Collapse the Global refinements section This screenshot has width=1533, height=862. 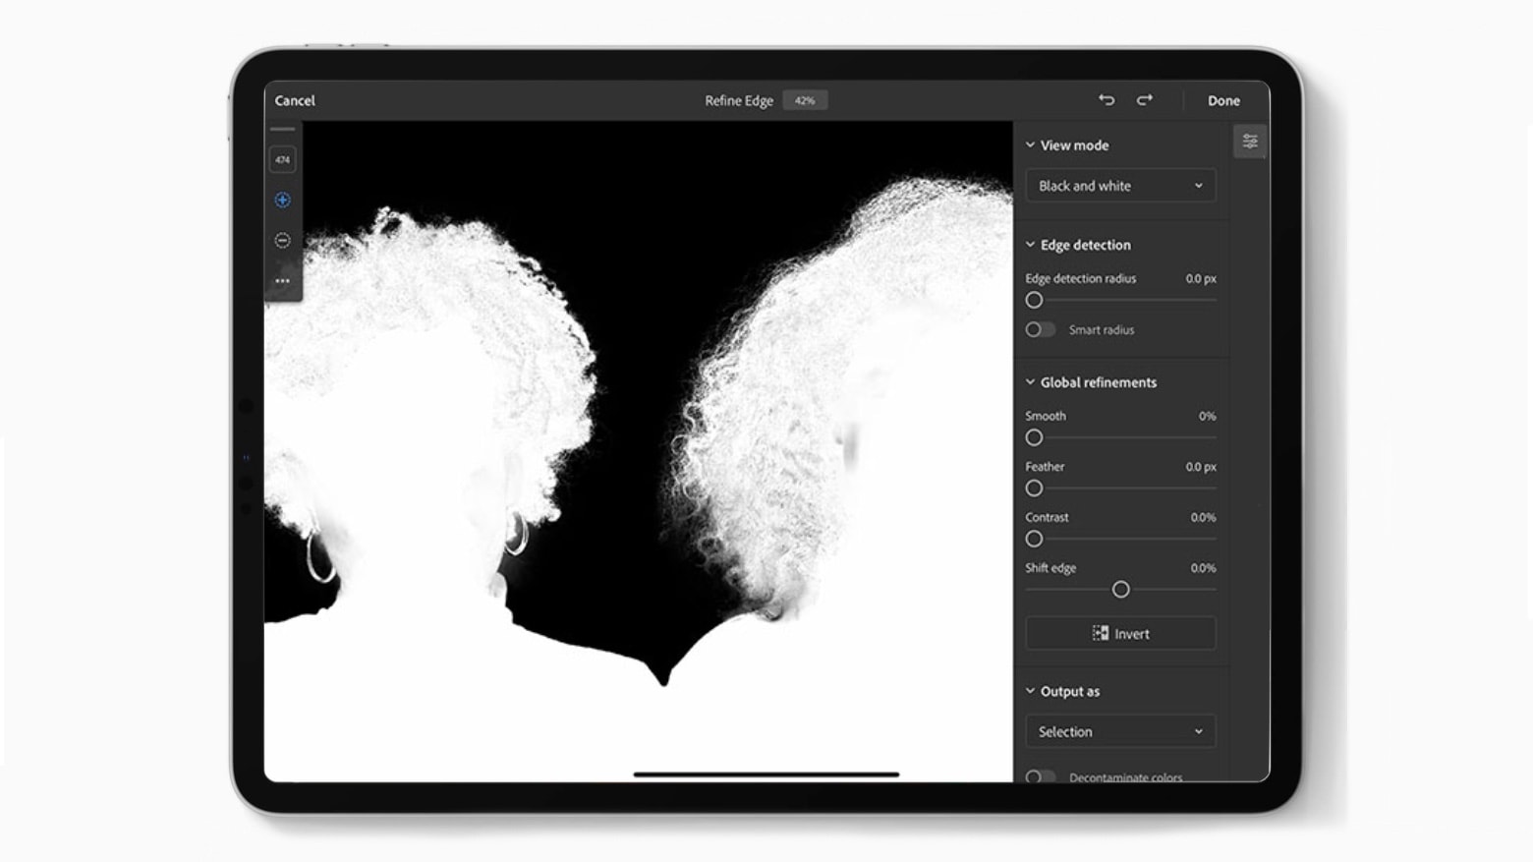tap(1029, 381)
